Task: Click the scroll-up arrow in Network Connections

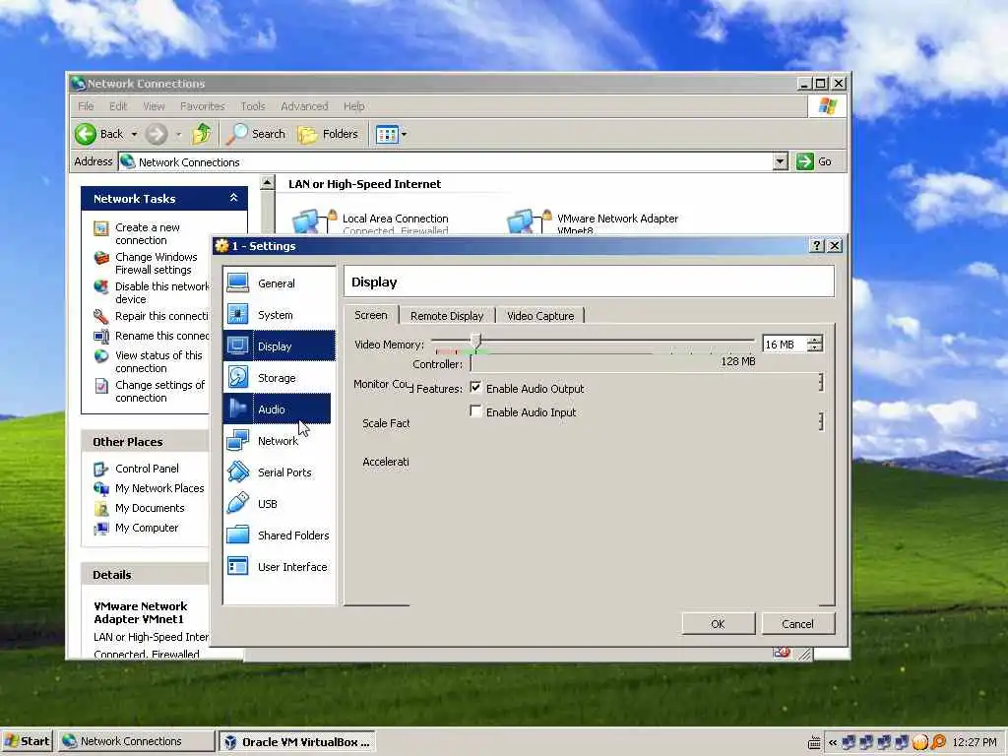Action: coord(268,183)
